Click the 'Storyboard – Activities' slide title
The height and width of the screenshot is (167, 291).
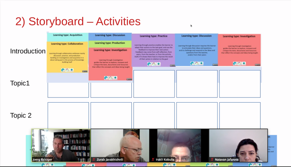click(x=78, y=21)
